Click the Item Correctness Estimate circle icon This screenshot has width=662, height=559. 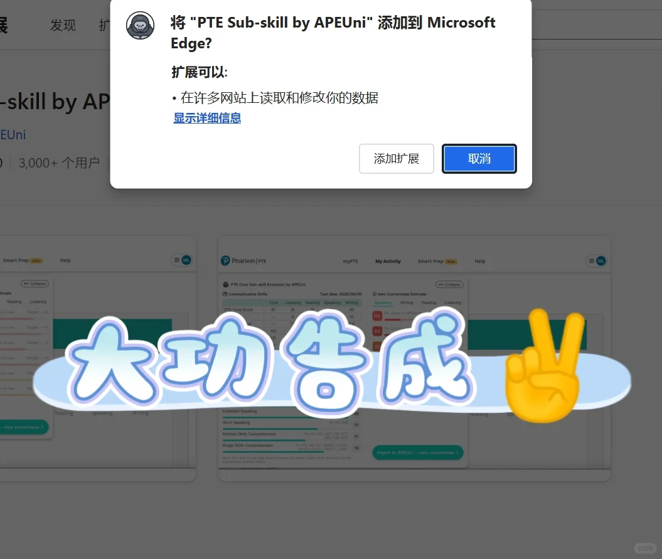(x=375, y=294)
